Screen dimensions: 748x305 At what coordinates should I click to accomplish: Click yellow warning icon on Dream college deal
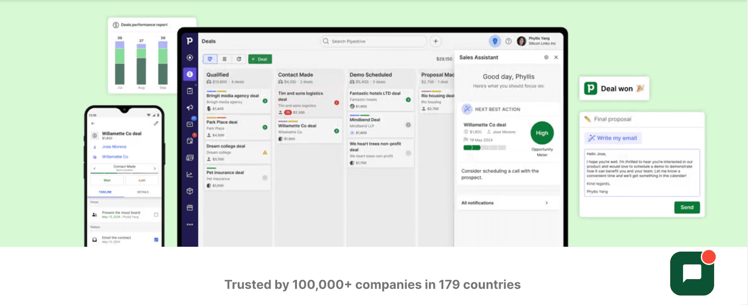pos(265,152)
